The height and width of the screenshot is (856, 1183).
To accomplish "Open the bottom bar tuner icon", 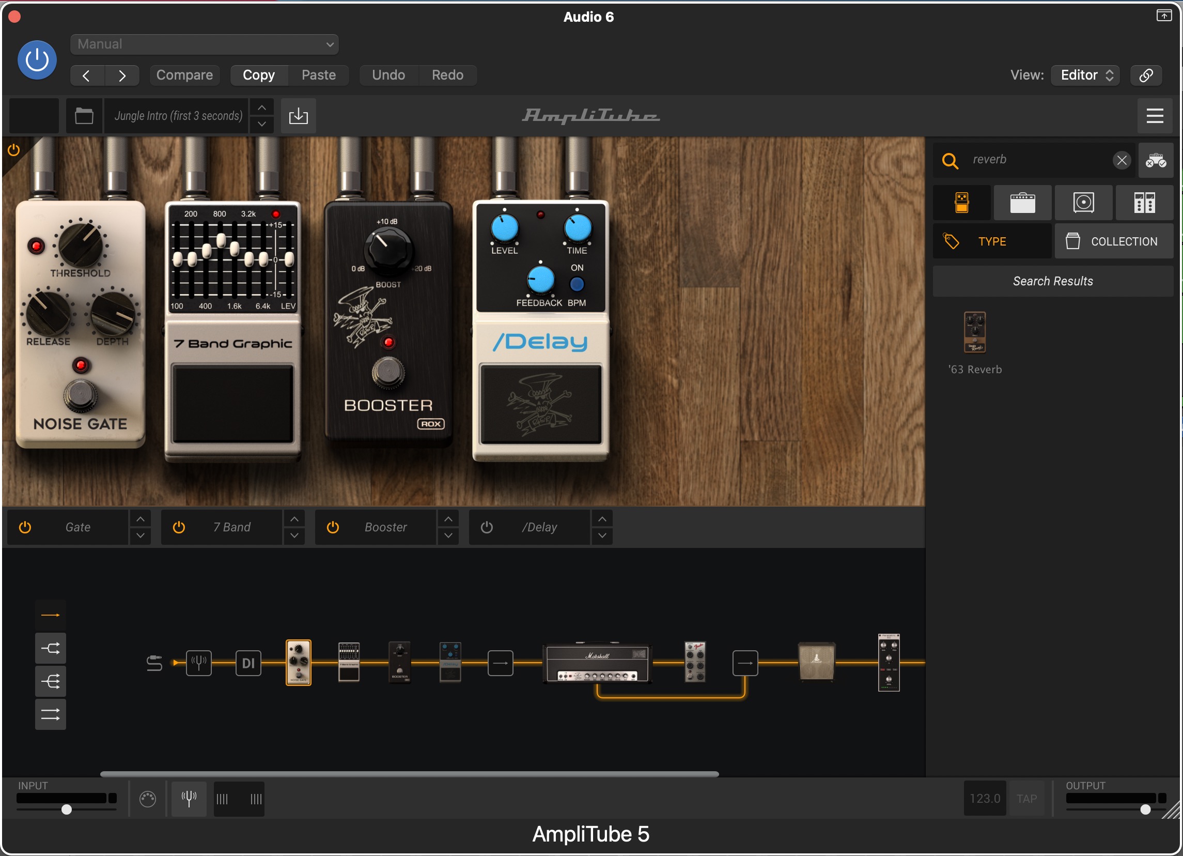I will [189, 799].
